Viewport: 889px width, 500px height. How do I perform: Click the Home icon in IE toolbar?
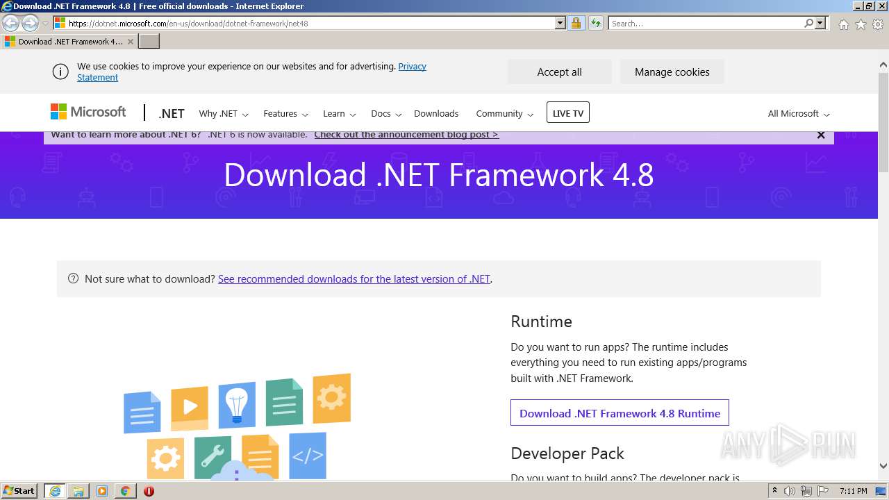843,24
